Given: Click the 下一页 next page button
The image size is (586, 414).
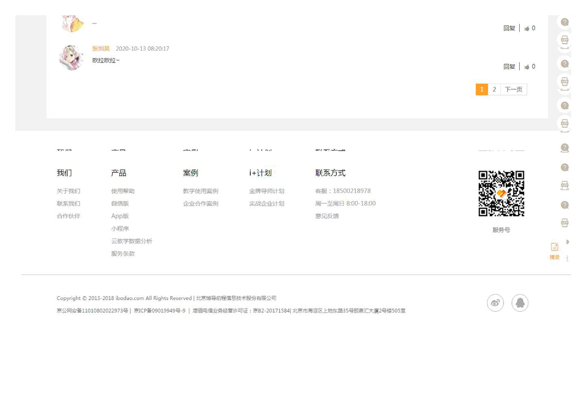Looking at the screenshot, I should [x=513, y=89].
